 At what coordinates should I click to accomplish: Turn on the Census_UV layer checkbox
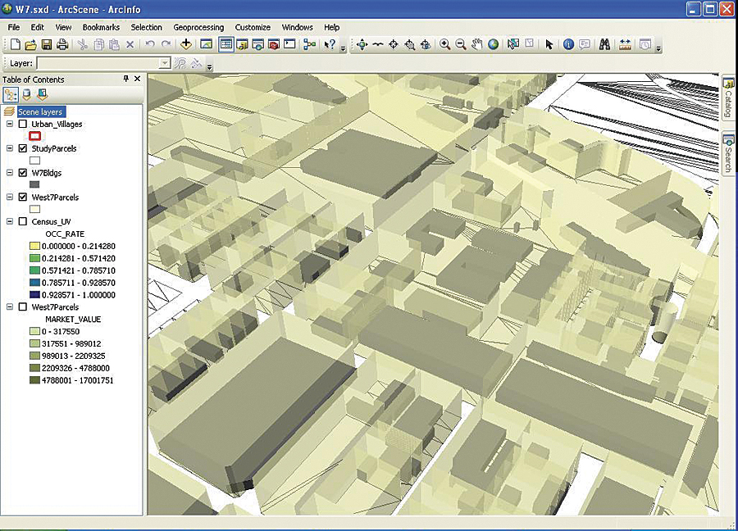pos(23,222)
